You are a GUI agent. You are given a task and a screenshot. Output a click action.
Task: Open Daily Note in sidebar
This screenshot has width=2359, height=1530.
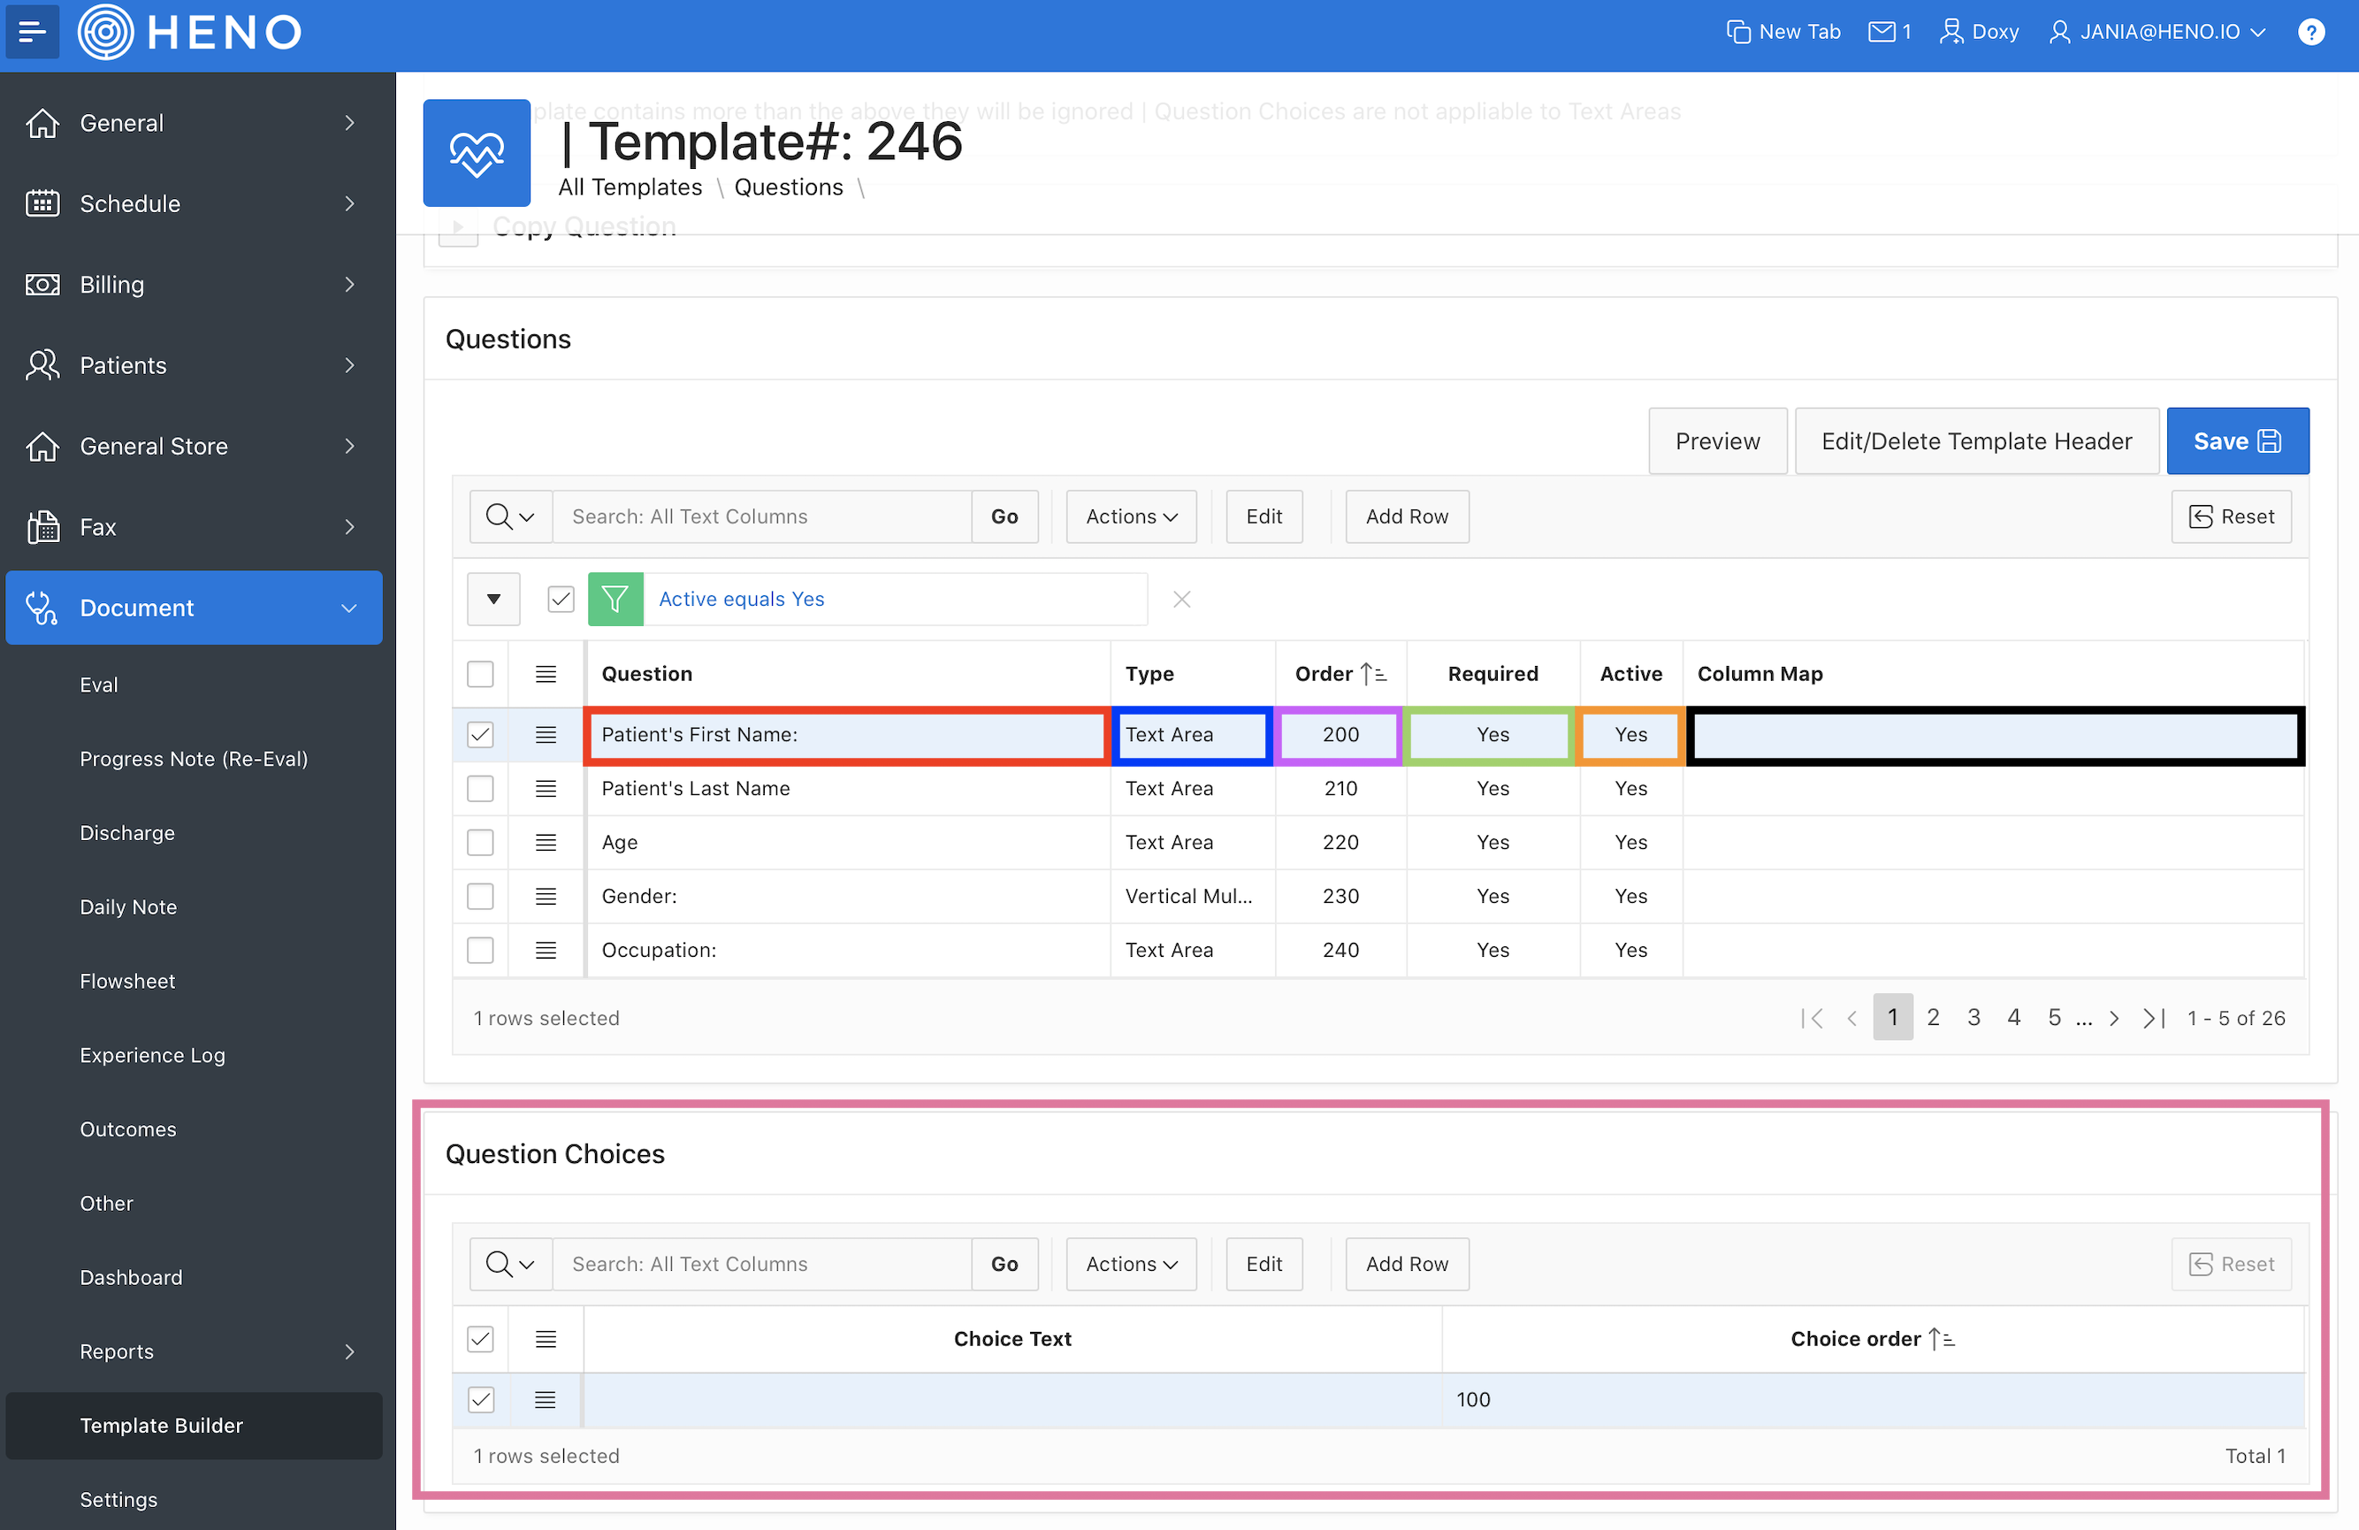(x=128, y=907)
